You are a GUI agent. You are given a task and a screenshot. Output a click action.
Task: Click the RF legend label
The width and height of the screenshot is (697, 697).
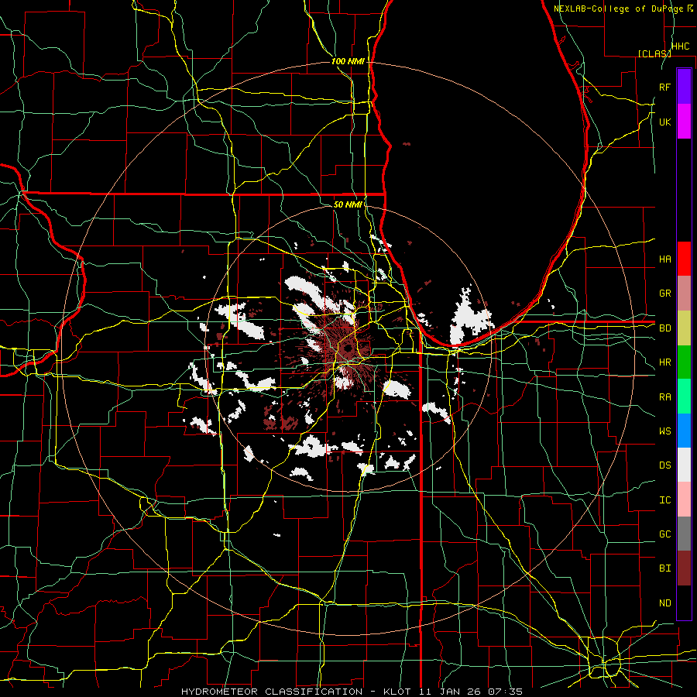[x=664, y=87]
